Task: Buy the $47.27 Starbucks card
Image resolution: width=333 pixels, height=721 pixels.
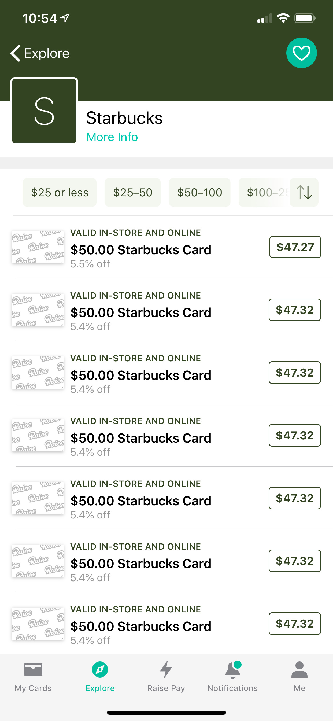Action: 295,247
